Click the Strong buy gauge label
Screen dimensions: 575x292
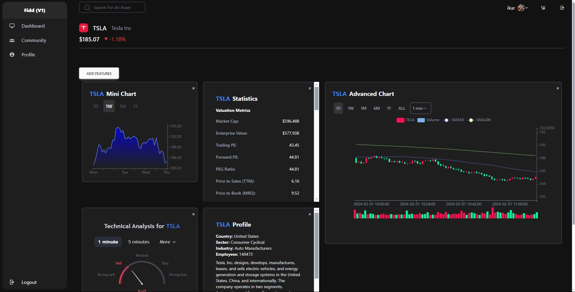178,275
